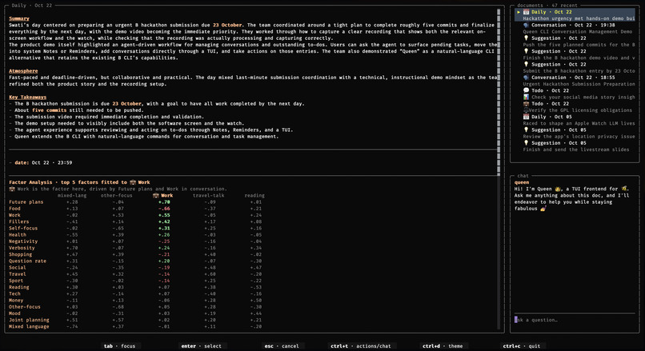Click the 'other-focus' column header

(x=116, y=196)
